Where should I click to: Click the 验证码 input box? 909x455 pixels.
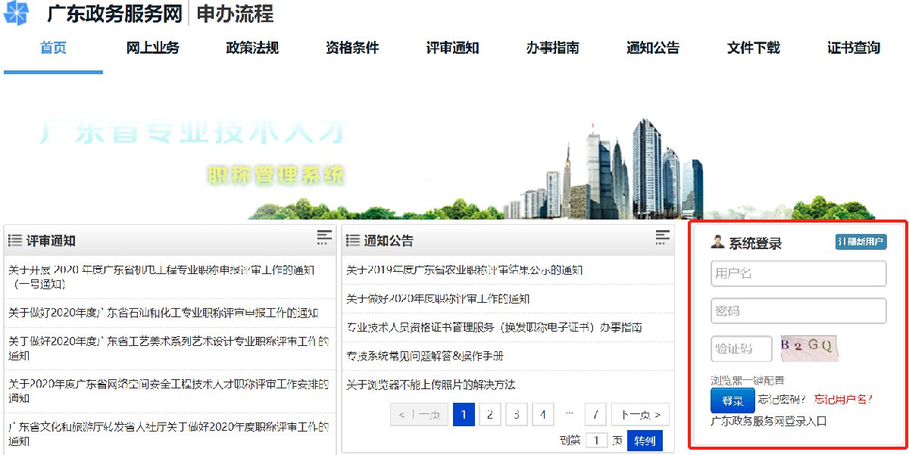click(x=741, y=349)
